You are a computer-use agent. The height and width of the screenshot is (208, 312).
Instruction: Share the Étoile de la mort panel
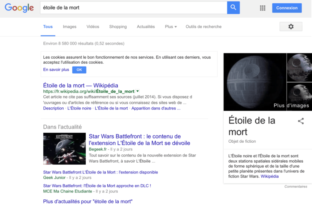pyautogui.click(x=301, y=121)
